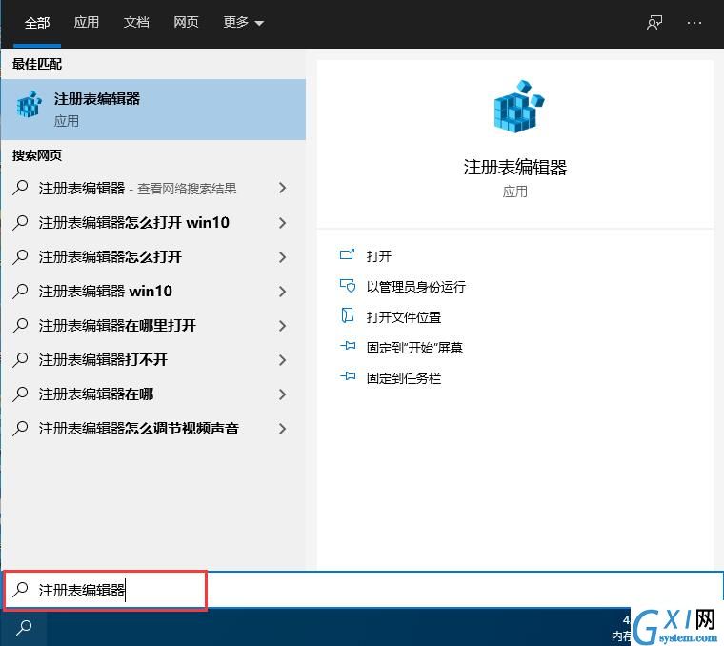Click 注册表编辑器 title in preview pane
724x646 pixels.
pyautogui.click(x=514, y=167)
